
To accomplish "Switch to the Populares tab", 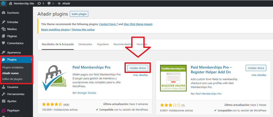I will (x=103, y=44).
